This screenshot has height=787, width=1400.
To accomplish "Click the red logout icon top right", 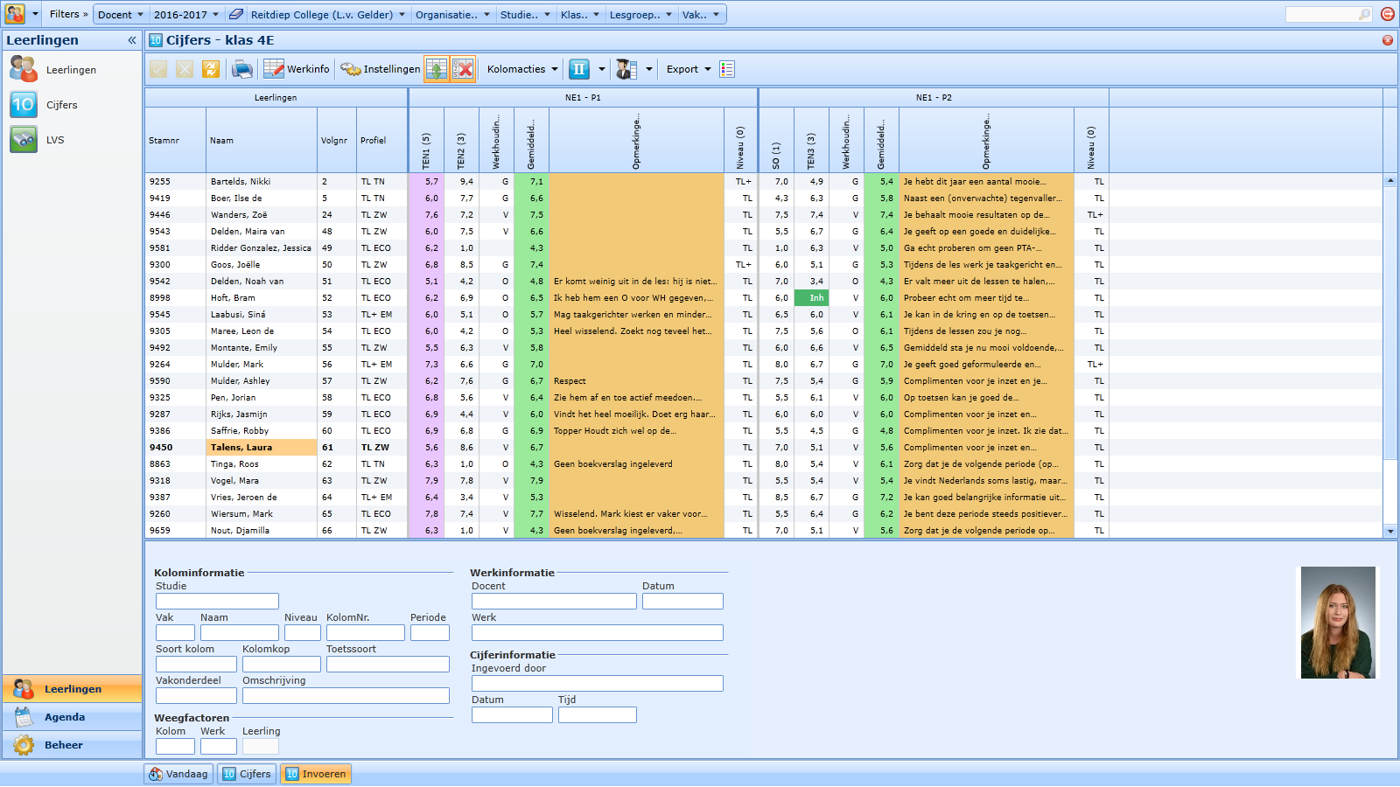I will [1387, 14].
